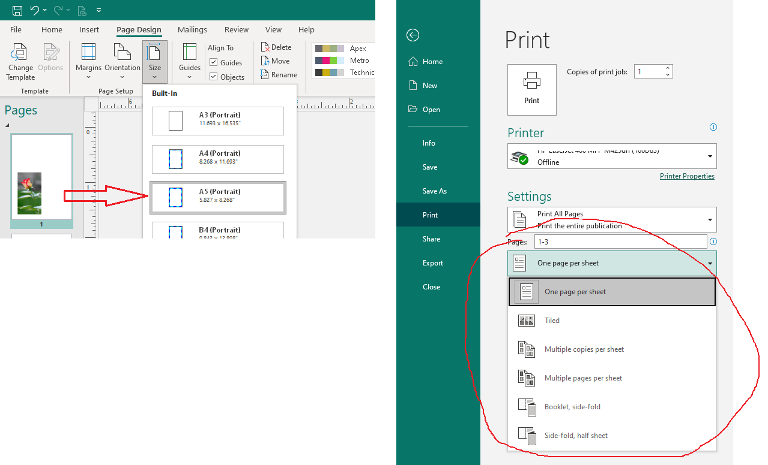Select One page per sheet list option
768x465 pixels.
tap(612, 292)
